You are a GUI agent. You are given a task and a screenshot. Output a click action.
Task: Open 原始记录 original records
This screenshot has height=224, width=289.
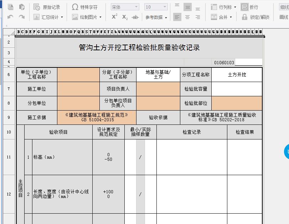click(47, 7)
